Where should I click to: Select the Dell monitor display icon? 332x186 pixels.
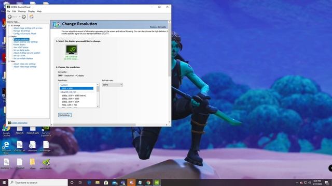click(71, 50)
